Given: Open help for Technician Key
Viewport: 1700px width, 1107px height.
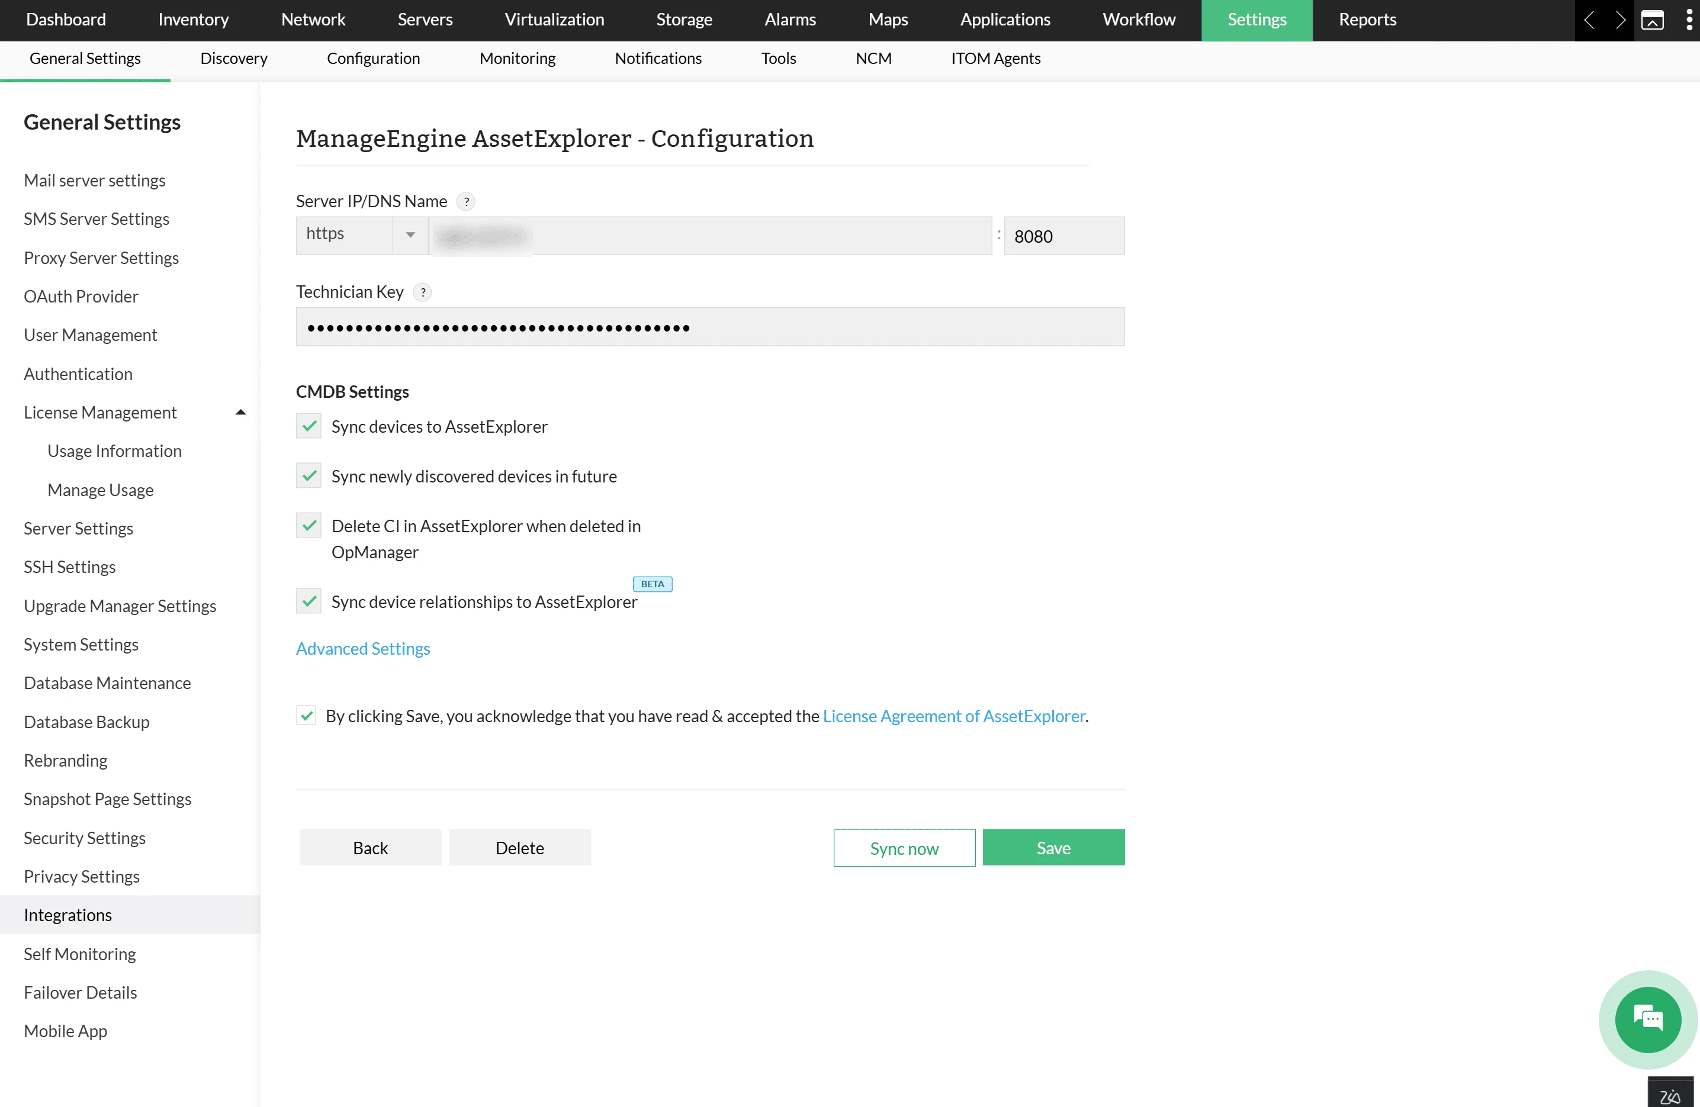Looking at the screenshot, I should click(x=422, y=292).
